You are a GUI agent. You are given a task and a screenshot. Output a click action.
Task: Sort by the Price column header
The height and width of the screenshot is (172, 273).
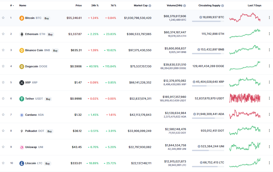[79, 6]
